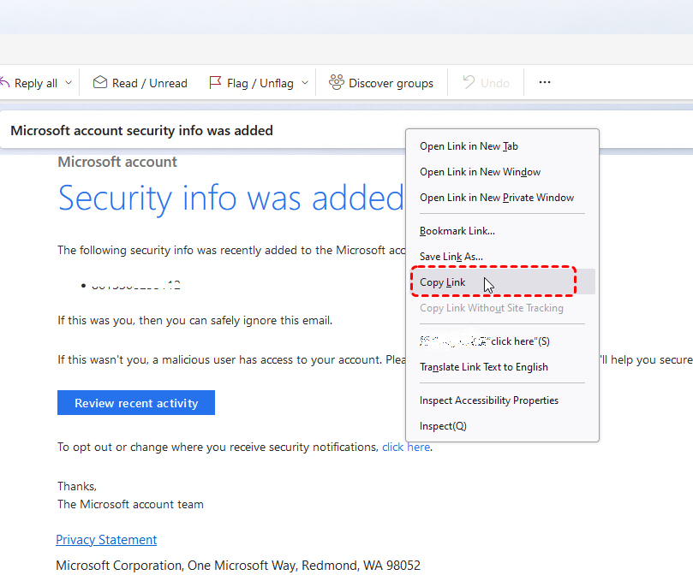Expand the Reply all dropdown arrow
The width and height of the screenshot is (693, 581).
(69, 83)
